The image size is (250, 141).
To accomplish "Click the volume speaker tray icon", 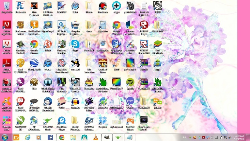I will coord(212,137).
